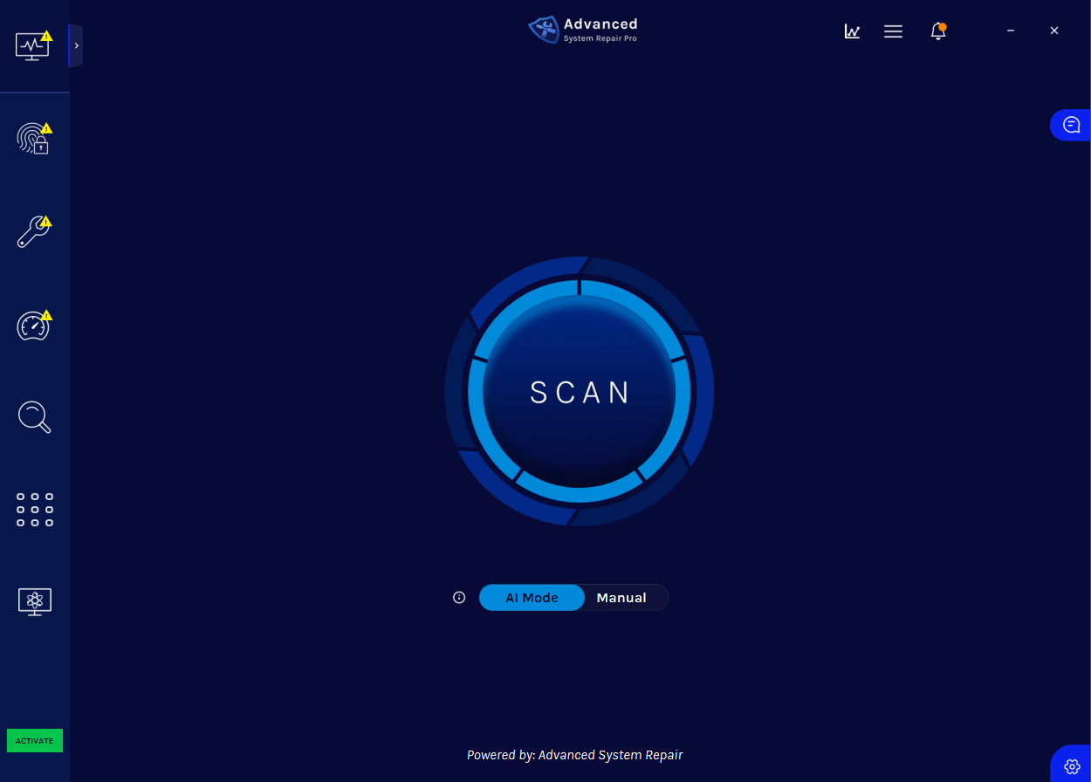Screen dimensions: 1091x782
Task: Open the system monitor dashboard icon
Action: coord(34,45)
